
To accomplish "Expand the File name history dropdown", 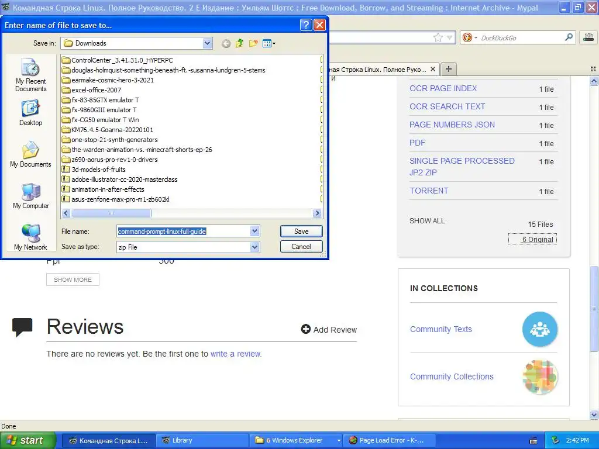I will click(x=255, y=231).
